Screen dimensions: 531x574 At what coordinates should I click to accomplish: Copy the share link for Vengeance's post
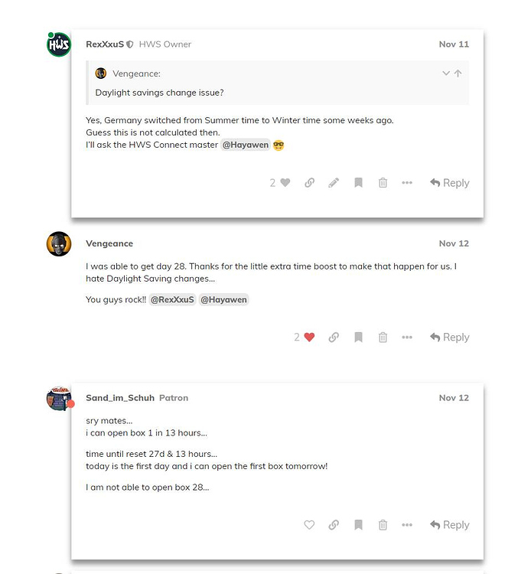tap(334, 338)
